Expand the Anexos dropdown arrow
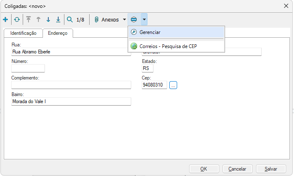 pyautogui.click(x=124, y=19)
